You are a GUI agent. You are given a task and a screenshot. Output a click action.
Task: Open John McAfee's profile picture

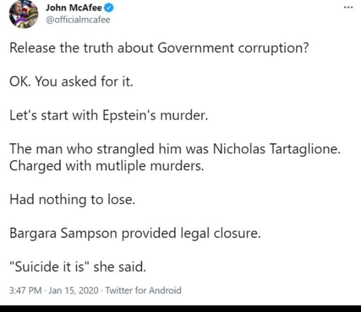click(24, 14)
